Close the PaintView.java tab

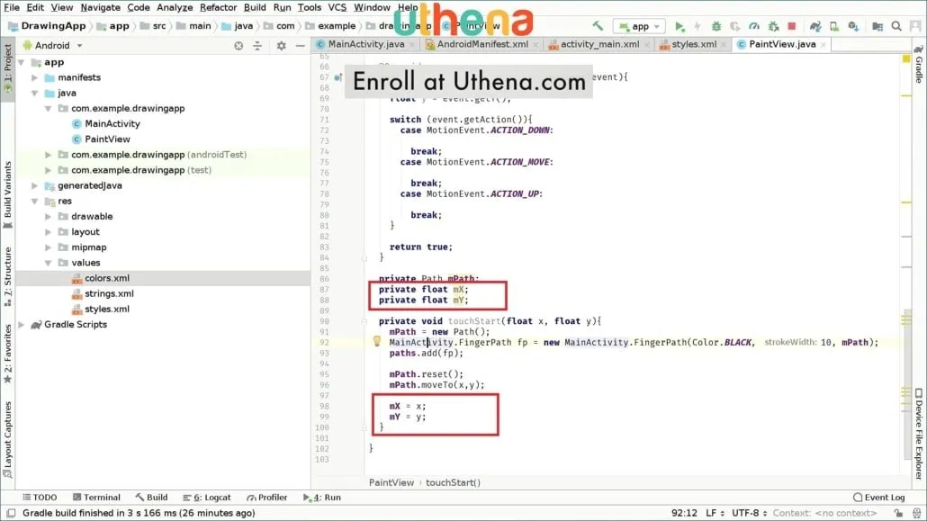click(823, 45)
